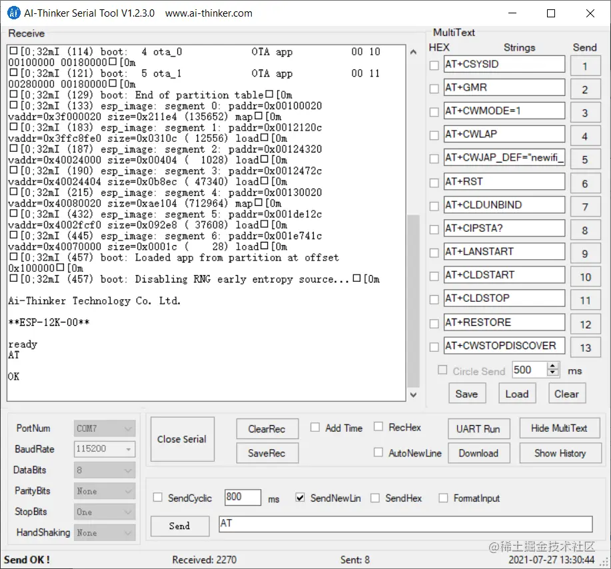Open the HandShaking dropdown
Image resolution: width=611 pixels, height=569 pixels.
pyautogui.click(x=105, y=532)
